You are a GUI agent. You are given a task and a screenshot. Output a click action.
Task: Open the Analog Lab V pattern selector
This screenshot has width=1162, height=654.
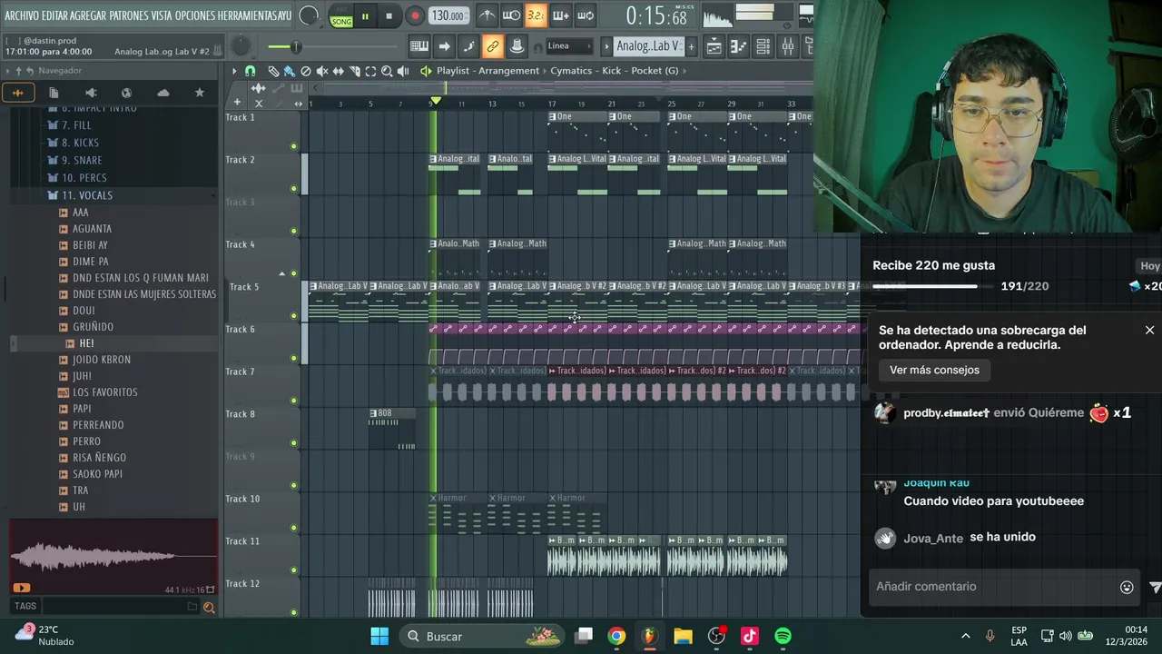coord(648,46)
